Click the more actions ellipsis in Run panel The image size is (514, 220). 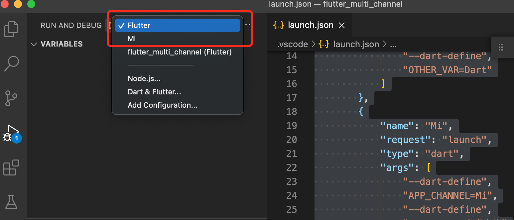pos(249,25)
